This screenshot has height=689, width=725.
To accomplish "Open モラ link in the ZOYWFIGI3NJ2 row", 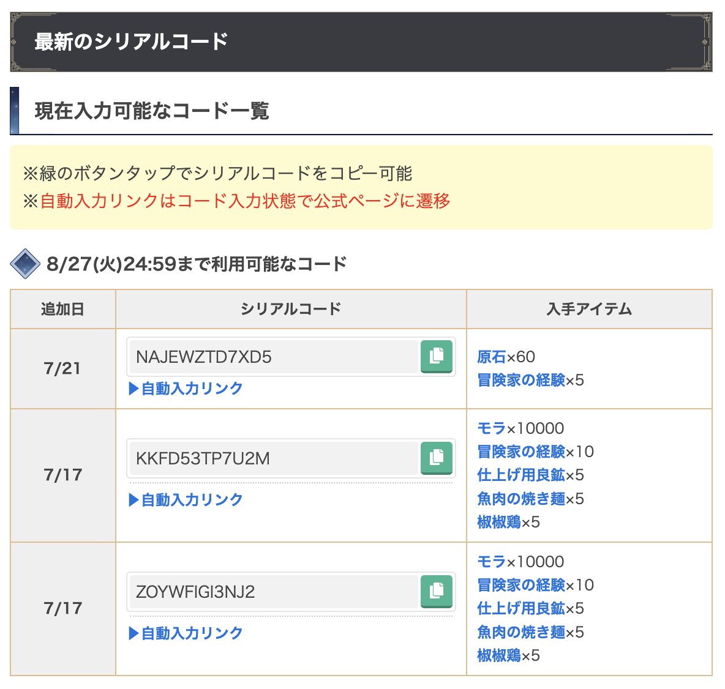I will pyautogui.click(x=492, y=562).
